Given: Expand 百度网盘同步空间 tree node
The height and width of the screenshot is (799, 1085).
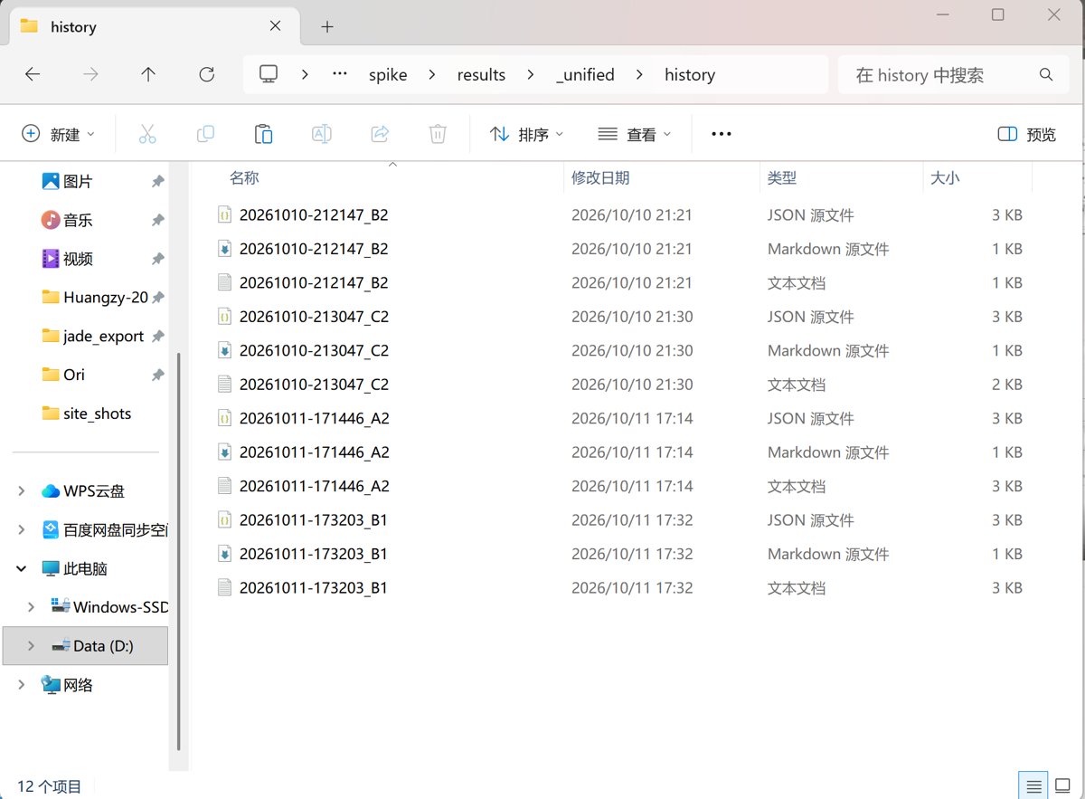Looking at the screenshot, I should 22,530.
